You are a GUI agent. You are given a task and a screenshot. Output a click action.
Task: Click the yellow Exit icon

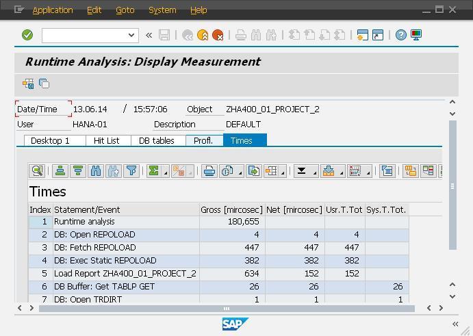pyautogui.click(x=203, y=36)
